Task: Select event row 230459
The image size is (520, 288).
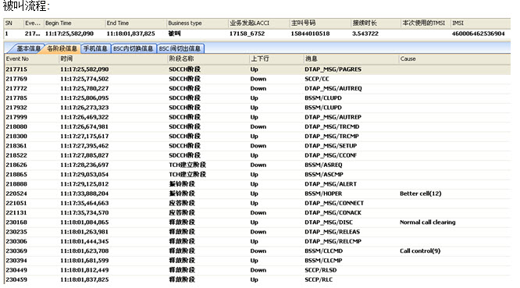Action: 258,279
